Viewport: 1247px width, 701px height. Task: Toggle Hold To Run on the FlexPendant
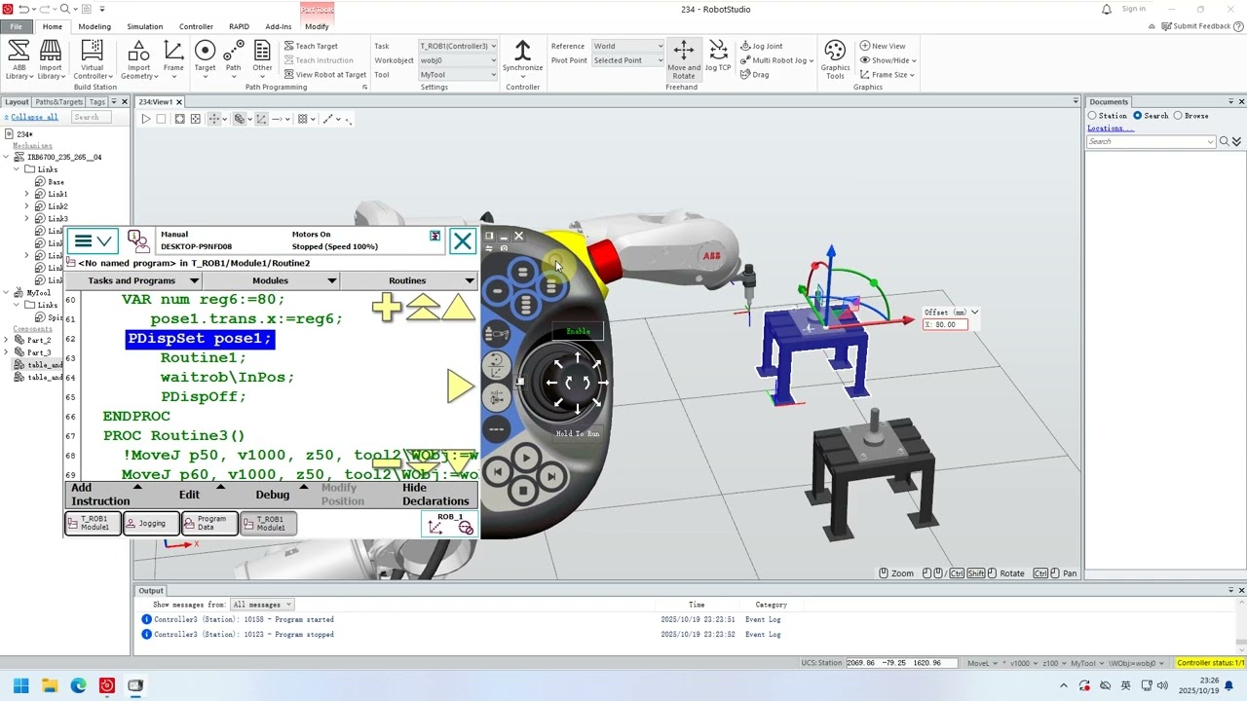(x=578, y=433)
